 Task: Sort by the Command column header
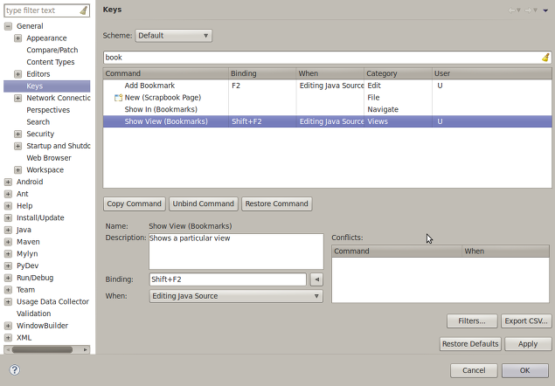(x=166, y=73)
